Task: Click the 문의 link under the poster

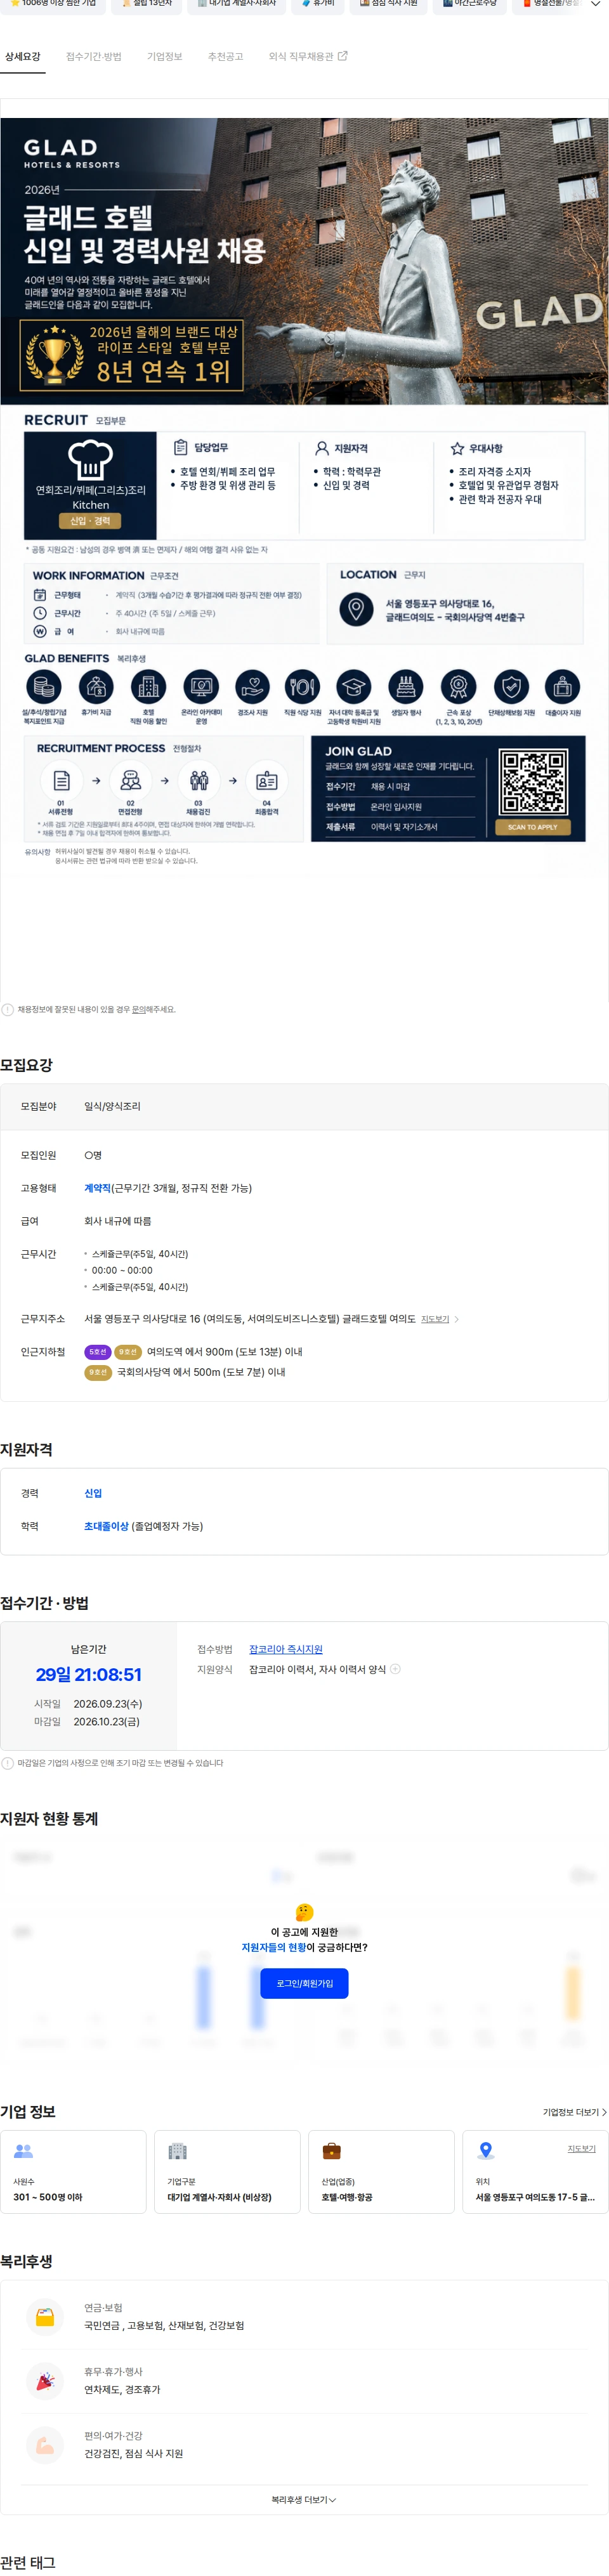Action: point(138,1009)
